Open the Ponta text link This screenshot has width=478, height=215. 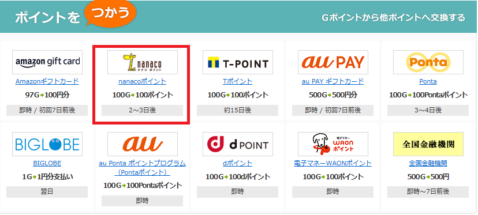tap(428, 82)
